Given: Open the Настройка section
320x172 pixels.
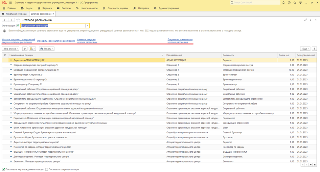Looking at the screenshot, I should tap(141, 8).
